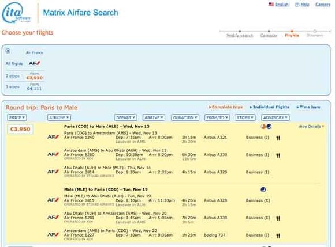The width and height of the screenshot is (335, 247).
Task: Open the STOPS sort dropdown
Action: [x=245, y=117]
